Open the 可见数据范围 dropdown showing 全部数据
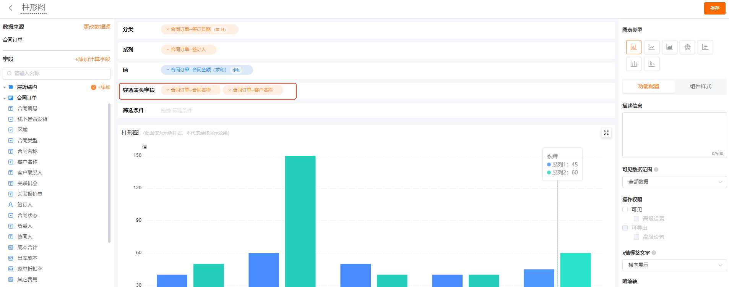The width and height of the screenshot is (729, 287). (x=674, y=182)
